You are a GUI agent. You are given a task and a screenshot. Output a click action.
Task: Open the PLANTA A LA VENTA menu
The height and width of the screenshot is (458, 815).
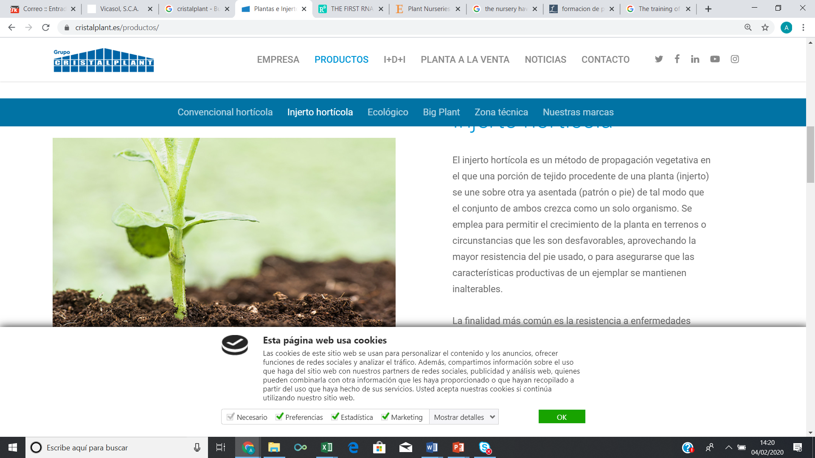(x=465, y=59)
